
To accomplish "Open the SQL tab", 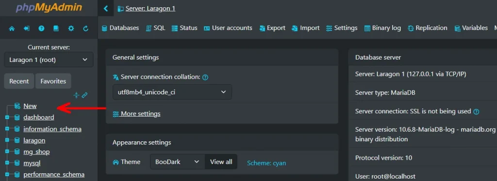I will [156, 28].
